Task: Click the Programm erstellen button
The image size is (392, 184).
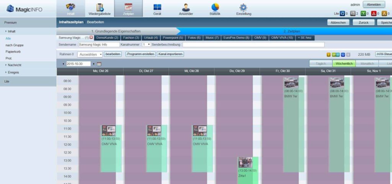Action: coord(140,54)
